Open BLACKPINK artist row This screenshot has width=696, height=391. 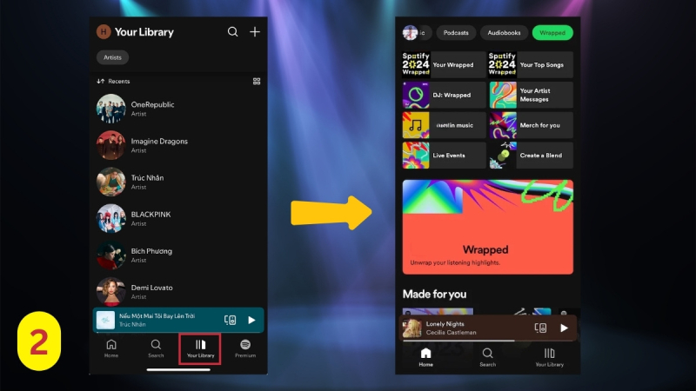click(178, 219)
